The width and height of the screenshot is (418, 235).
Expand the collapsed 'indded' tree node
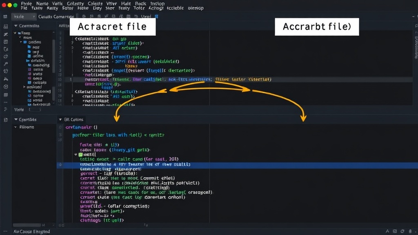coord(24,87)
